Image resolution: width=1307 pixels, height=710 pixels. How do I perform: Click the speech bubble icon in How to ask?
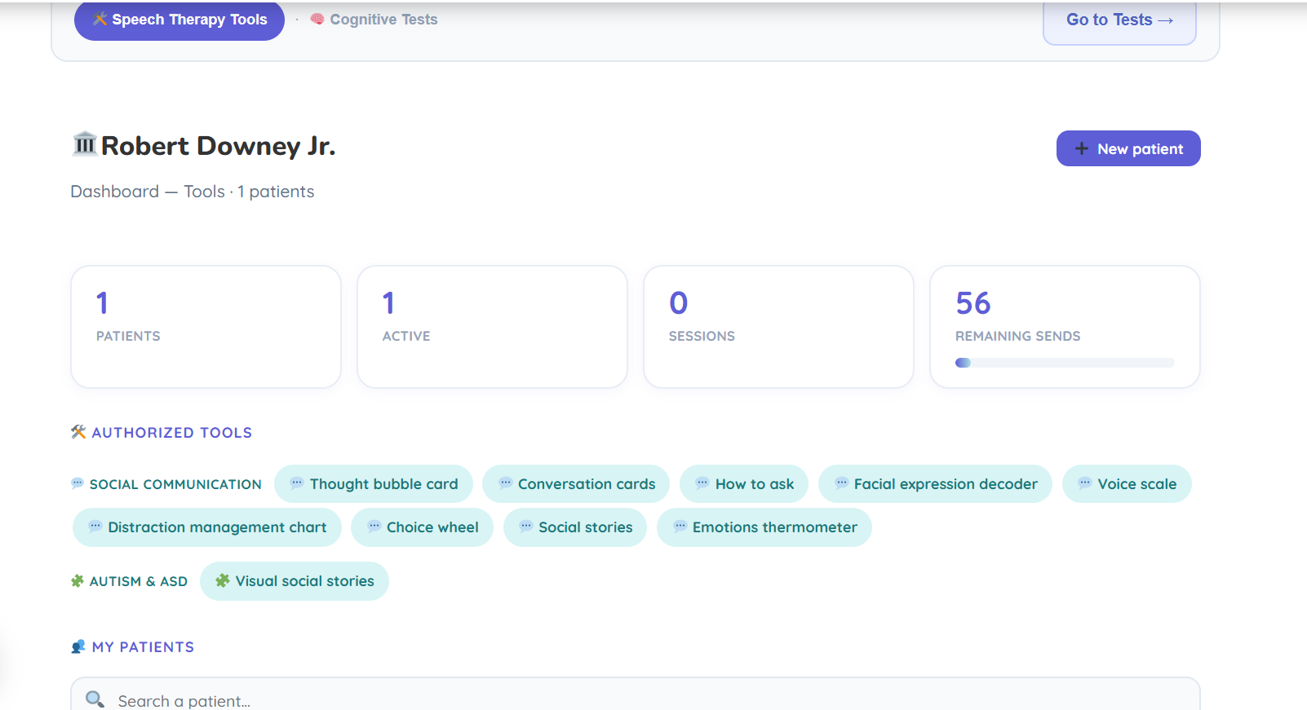[x=702, y=483]
